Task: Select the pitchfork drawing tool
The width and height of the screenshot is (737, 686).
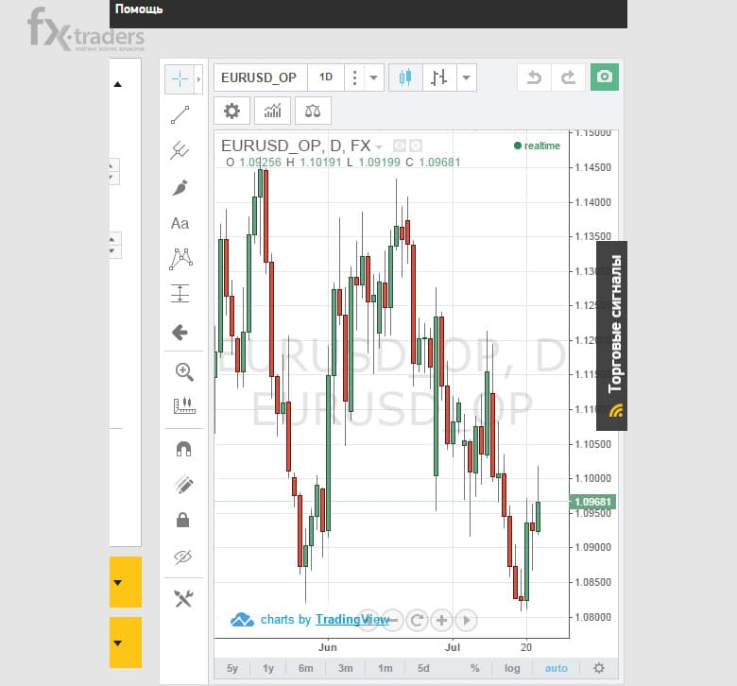Action: pyautogui.click(x=180, y=151)
